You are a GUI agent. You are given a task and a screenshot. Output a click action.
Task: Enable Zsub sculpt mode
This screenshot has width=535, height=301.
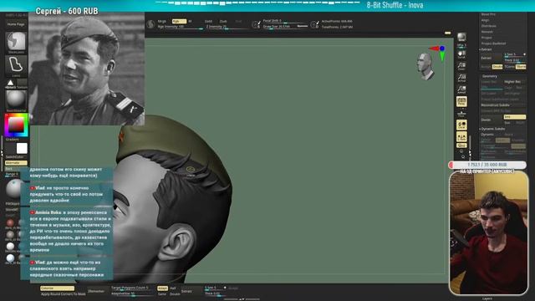(223, 21)
